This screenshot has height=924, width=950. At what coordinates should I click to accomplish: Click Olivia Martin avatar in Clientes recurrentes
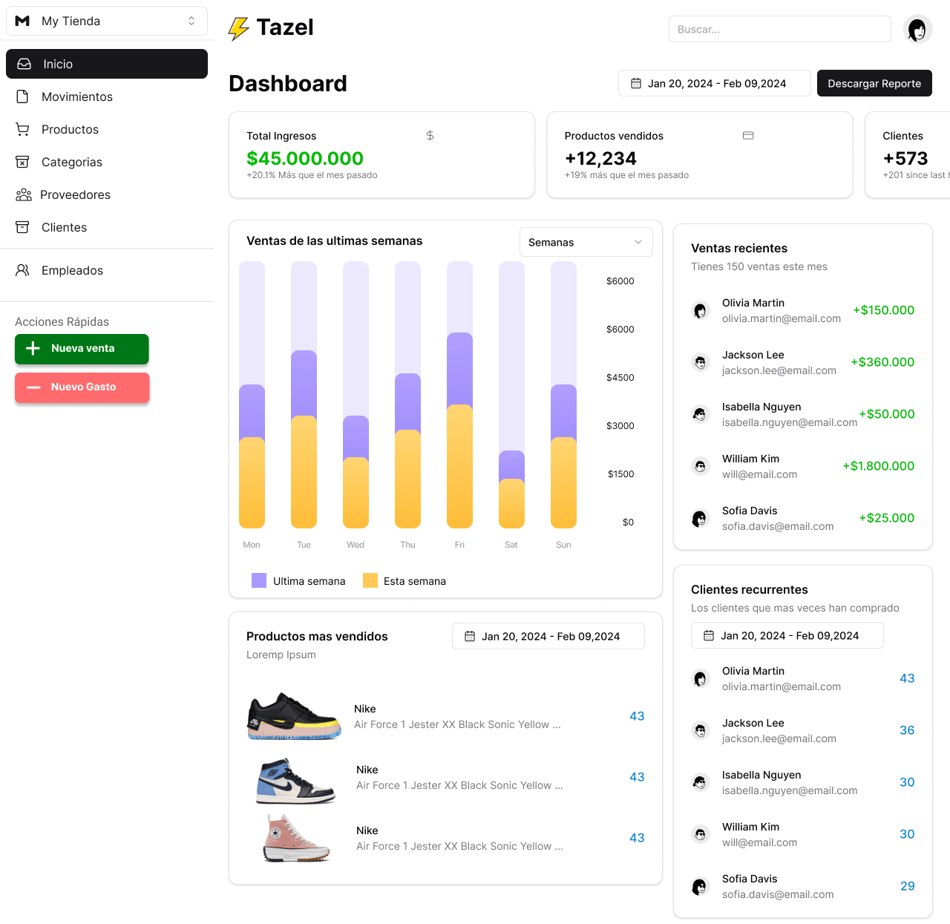pyautogui.click(x=701, y=678)
